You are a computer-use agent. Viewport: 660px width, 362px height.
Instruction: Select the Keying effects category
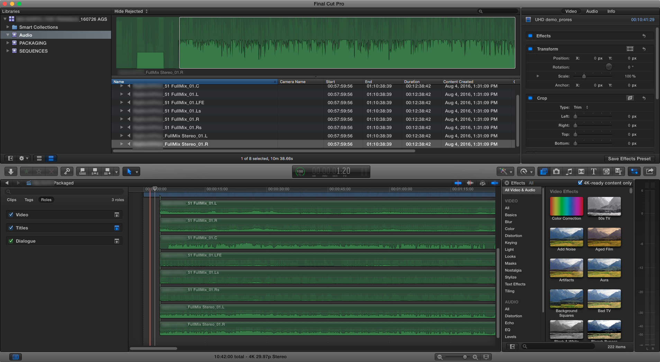point(511,243)
